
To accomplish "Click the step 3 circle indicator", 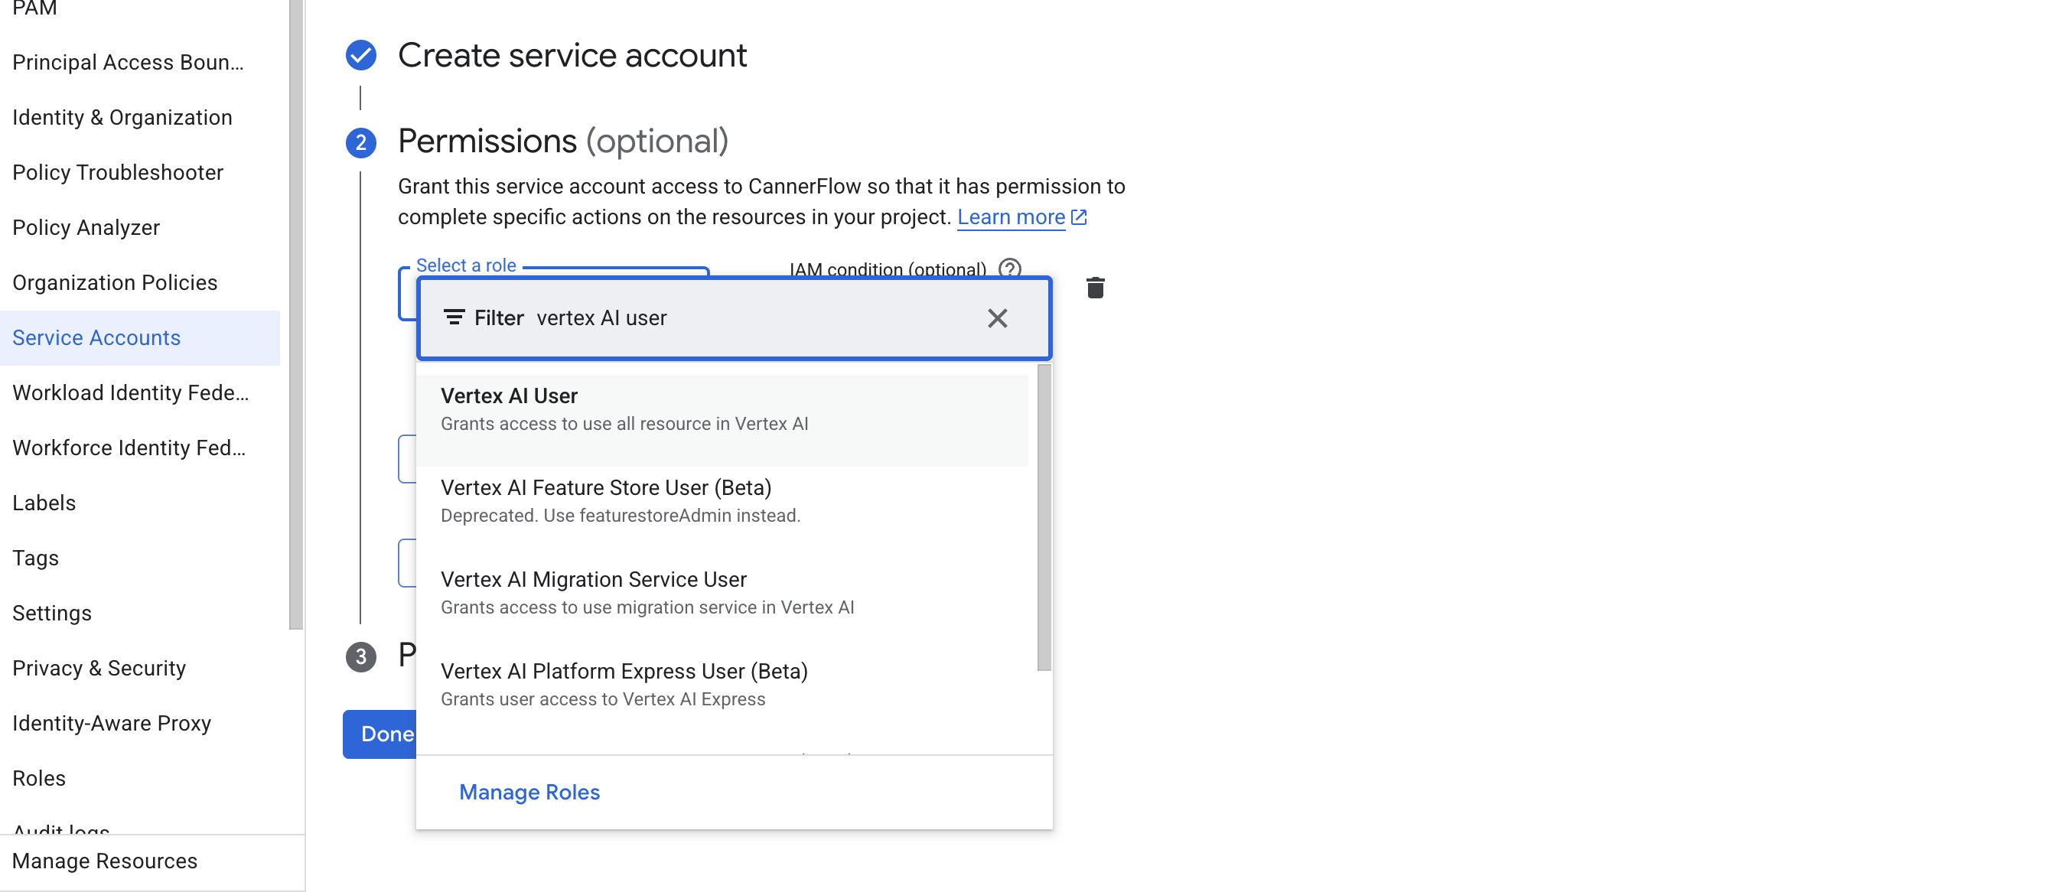I will coord(360,656).
